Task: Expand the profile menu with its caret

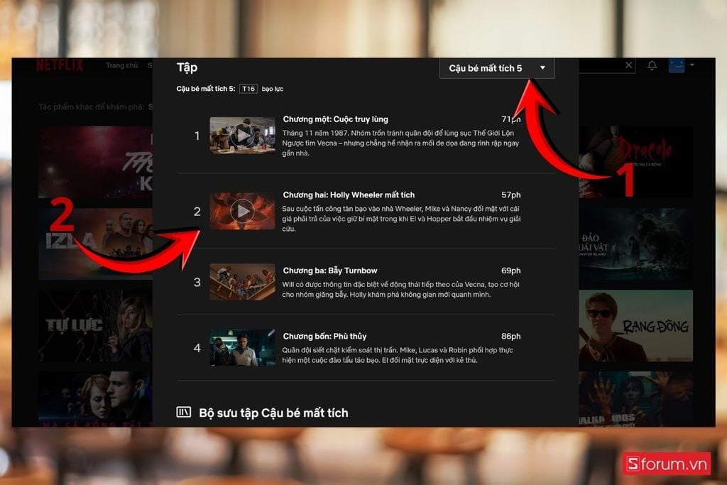Action: click(692, 65)
